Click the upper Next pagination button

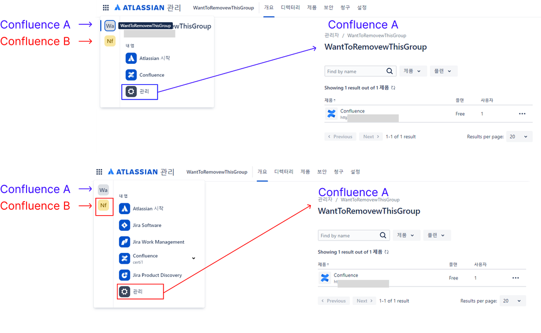tap(371, 137)
